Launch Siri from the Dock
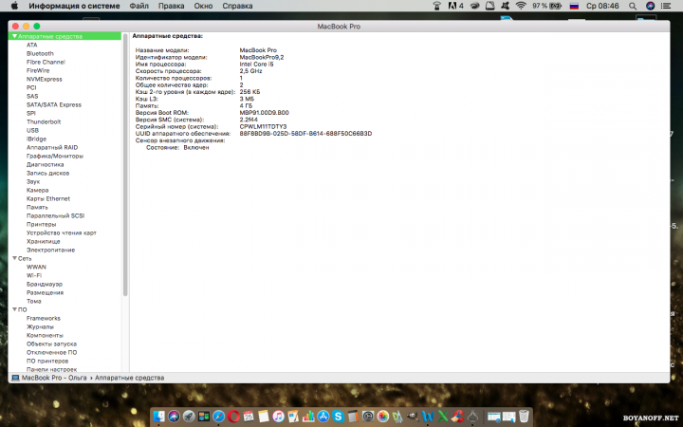 point(174,417)
